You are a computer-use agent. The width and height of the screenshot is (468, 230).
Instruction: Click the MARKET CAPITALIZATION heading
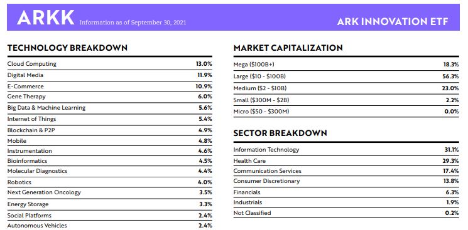click(x=288, y=48)
